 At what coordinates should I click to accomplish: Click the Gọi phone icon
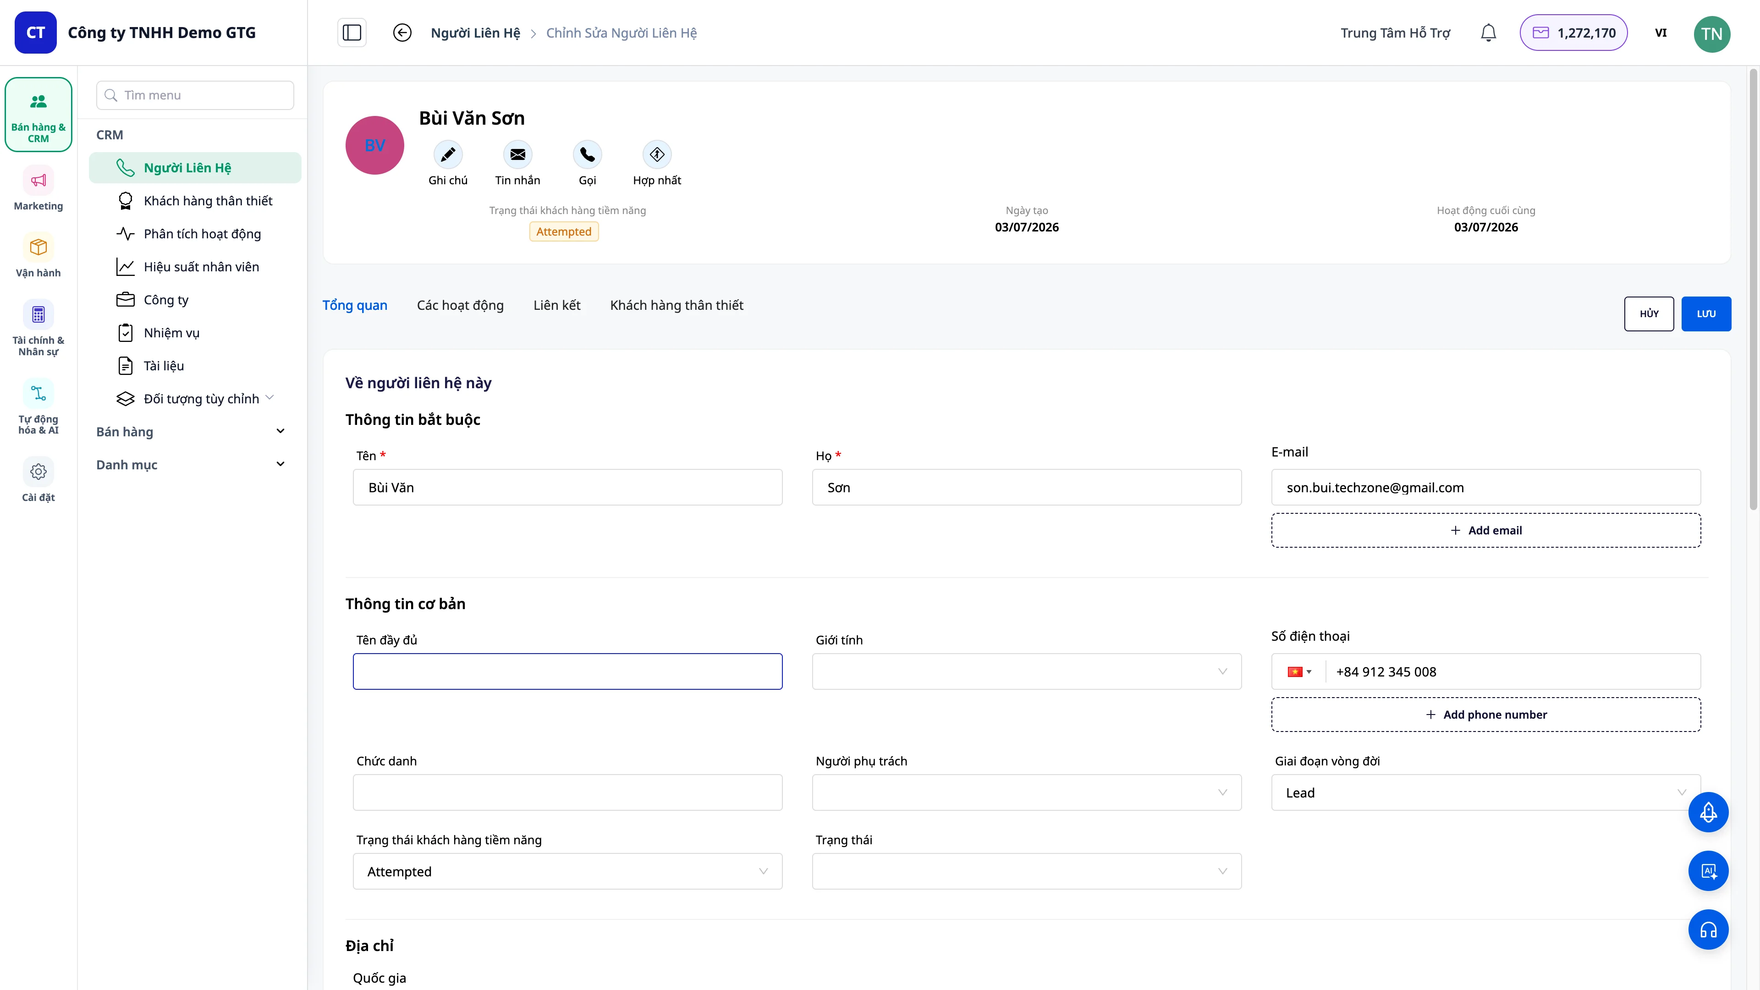(587, 154)
